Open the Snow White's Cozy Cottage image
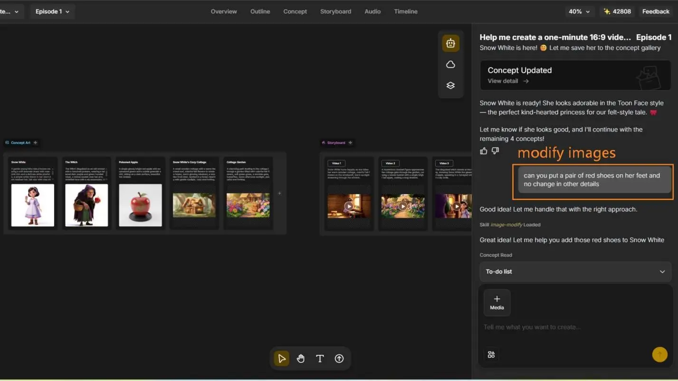The height and width of the screenshot is (381, 678). 194,205
